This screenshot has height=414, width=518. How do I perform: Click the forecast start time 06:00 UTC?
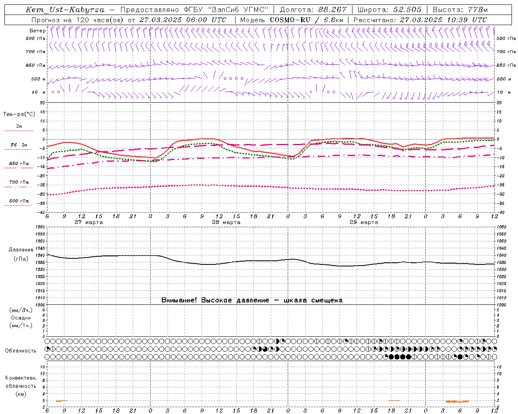(x=207, y=20)
